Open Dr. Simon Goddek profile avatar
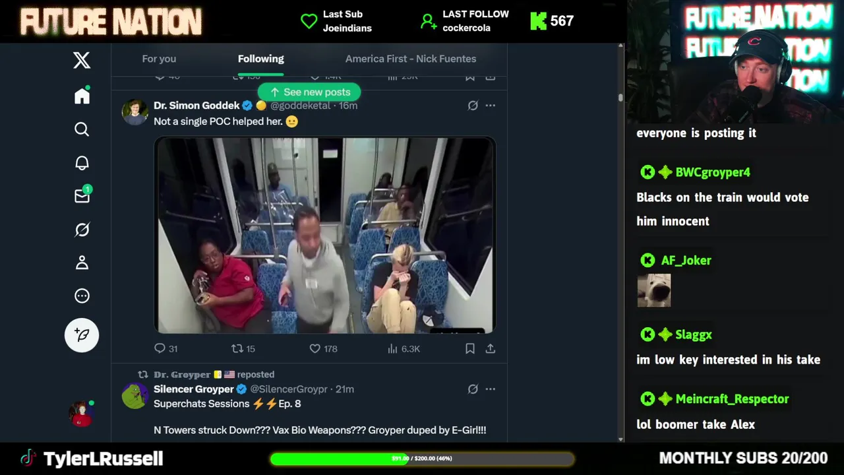 pos(135,113)
